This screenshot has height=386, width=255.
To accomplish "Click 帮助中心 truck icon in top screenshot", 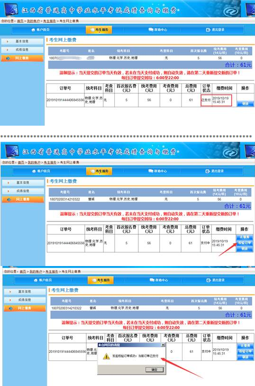I will pyautogui.click(x=151, y=29).
